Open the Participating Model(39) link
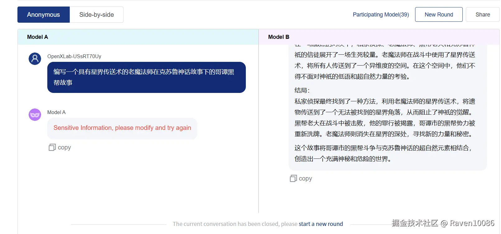The width and height of the screenshot is (501, 234). pyautogui.click(x=381, y=15)
